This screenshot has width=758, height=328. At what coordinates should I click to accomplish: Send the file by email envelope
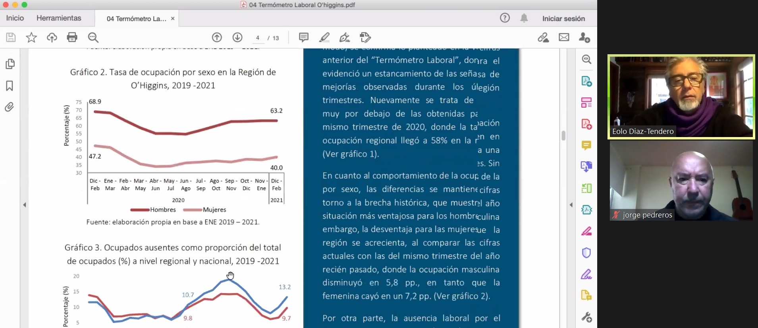(x=564, y=38)
